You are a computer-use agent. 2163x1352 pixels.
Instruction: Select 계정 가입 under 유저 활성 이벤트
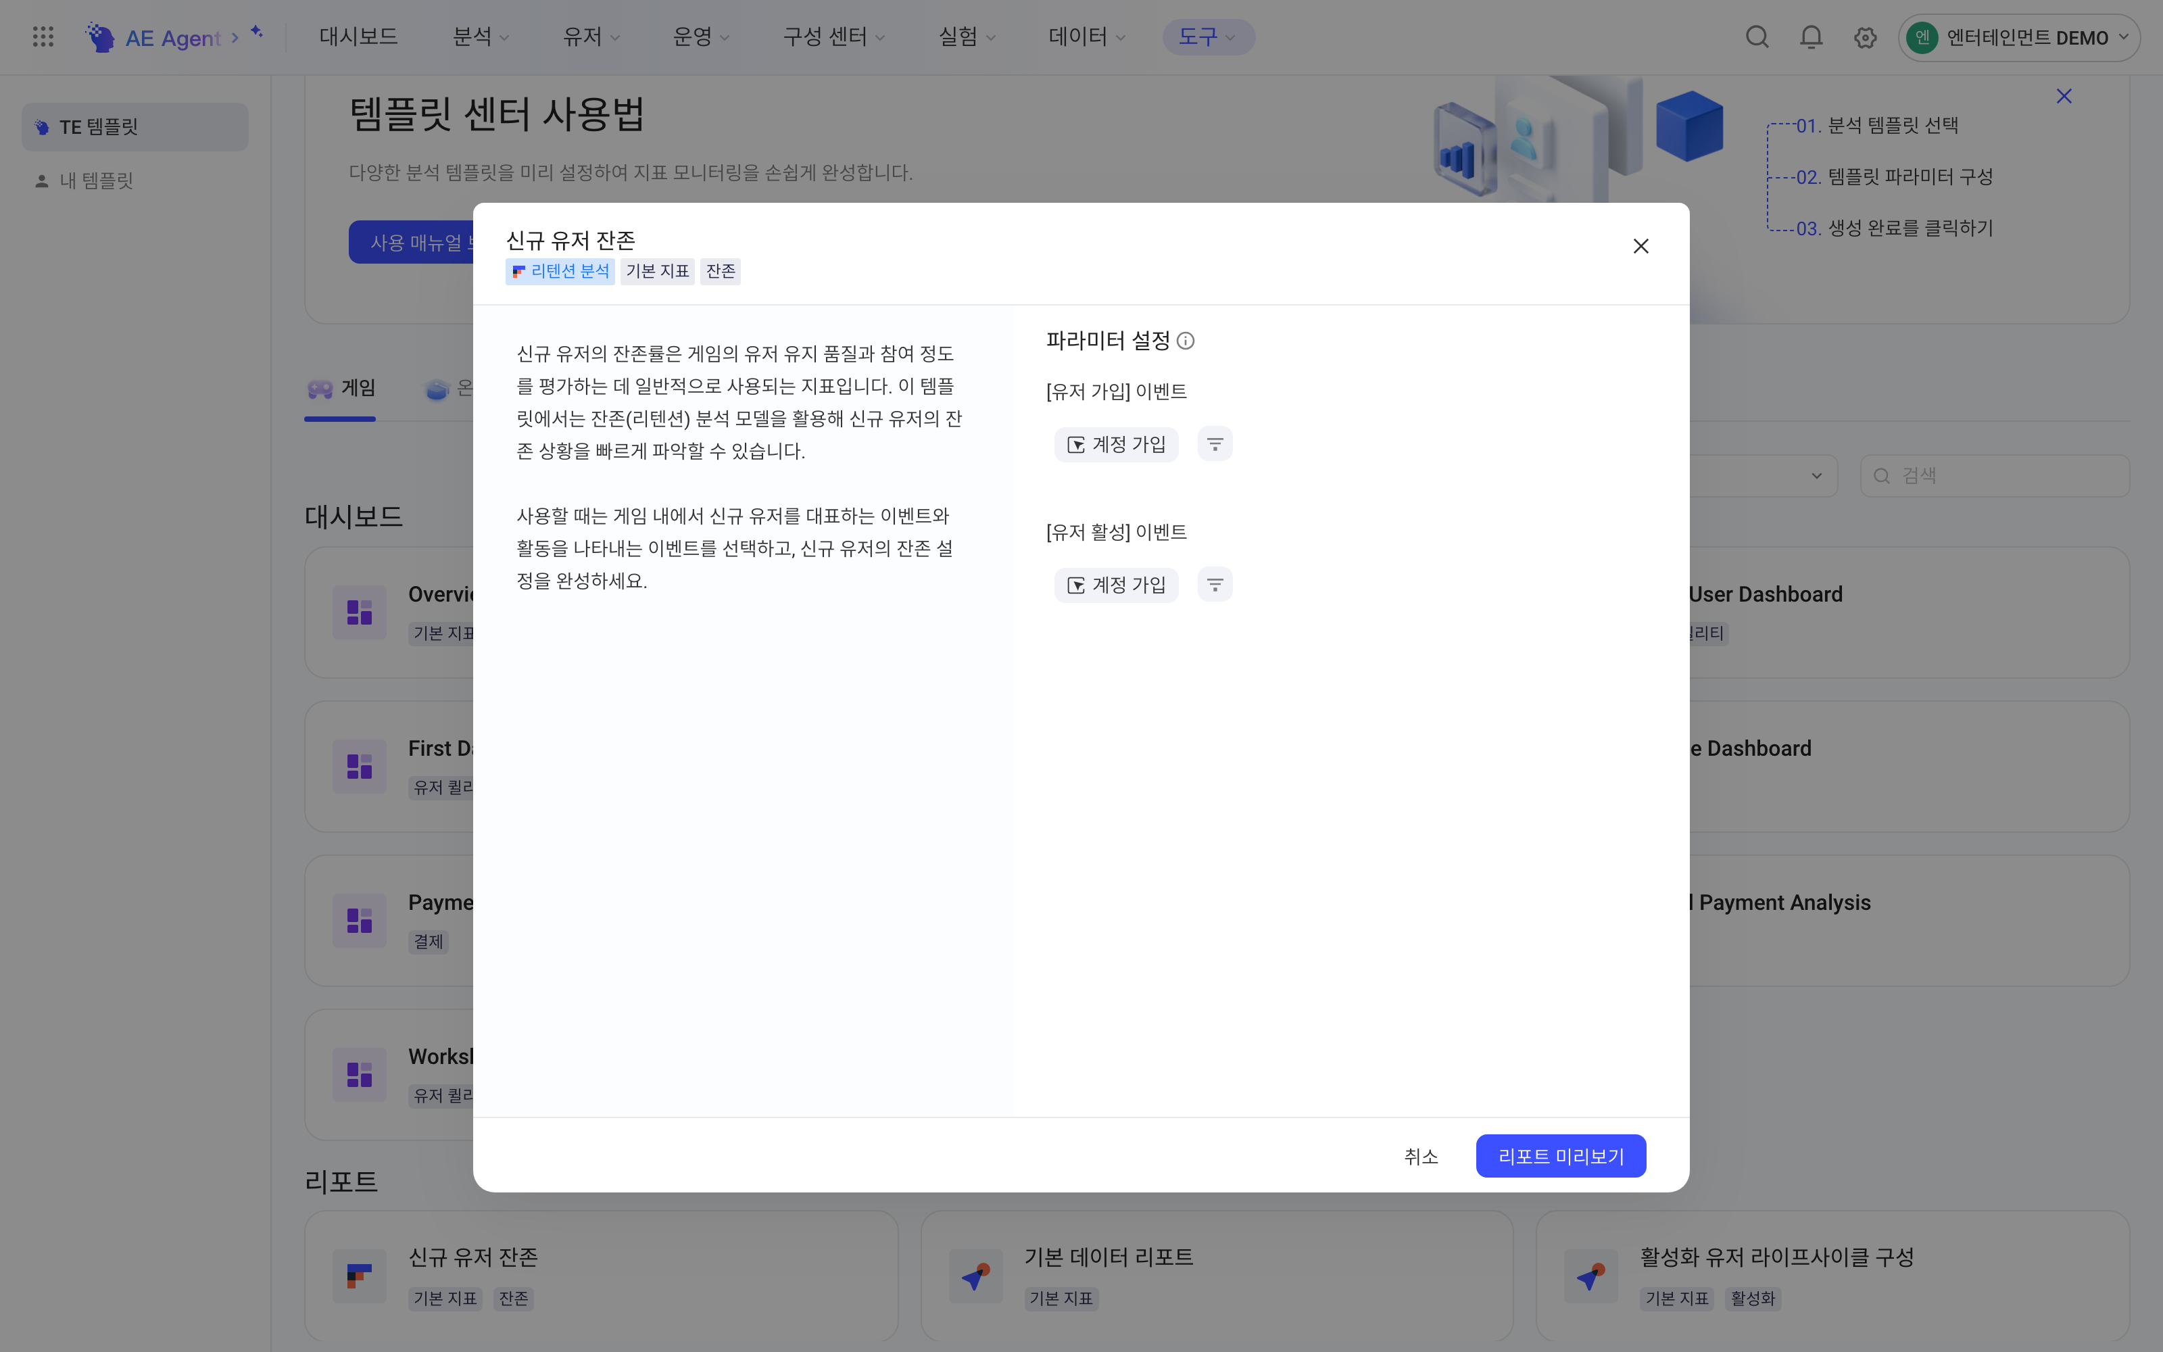click(1117, 585)
